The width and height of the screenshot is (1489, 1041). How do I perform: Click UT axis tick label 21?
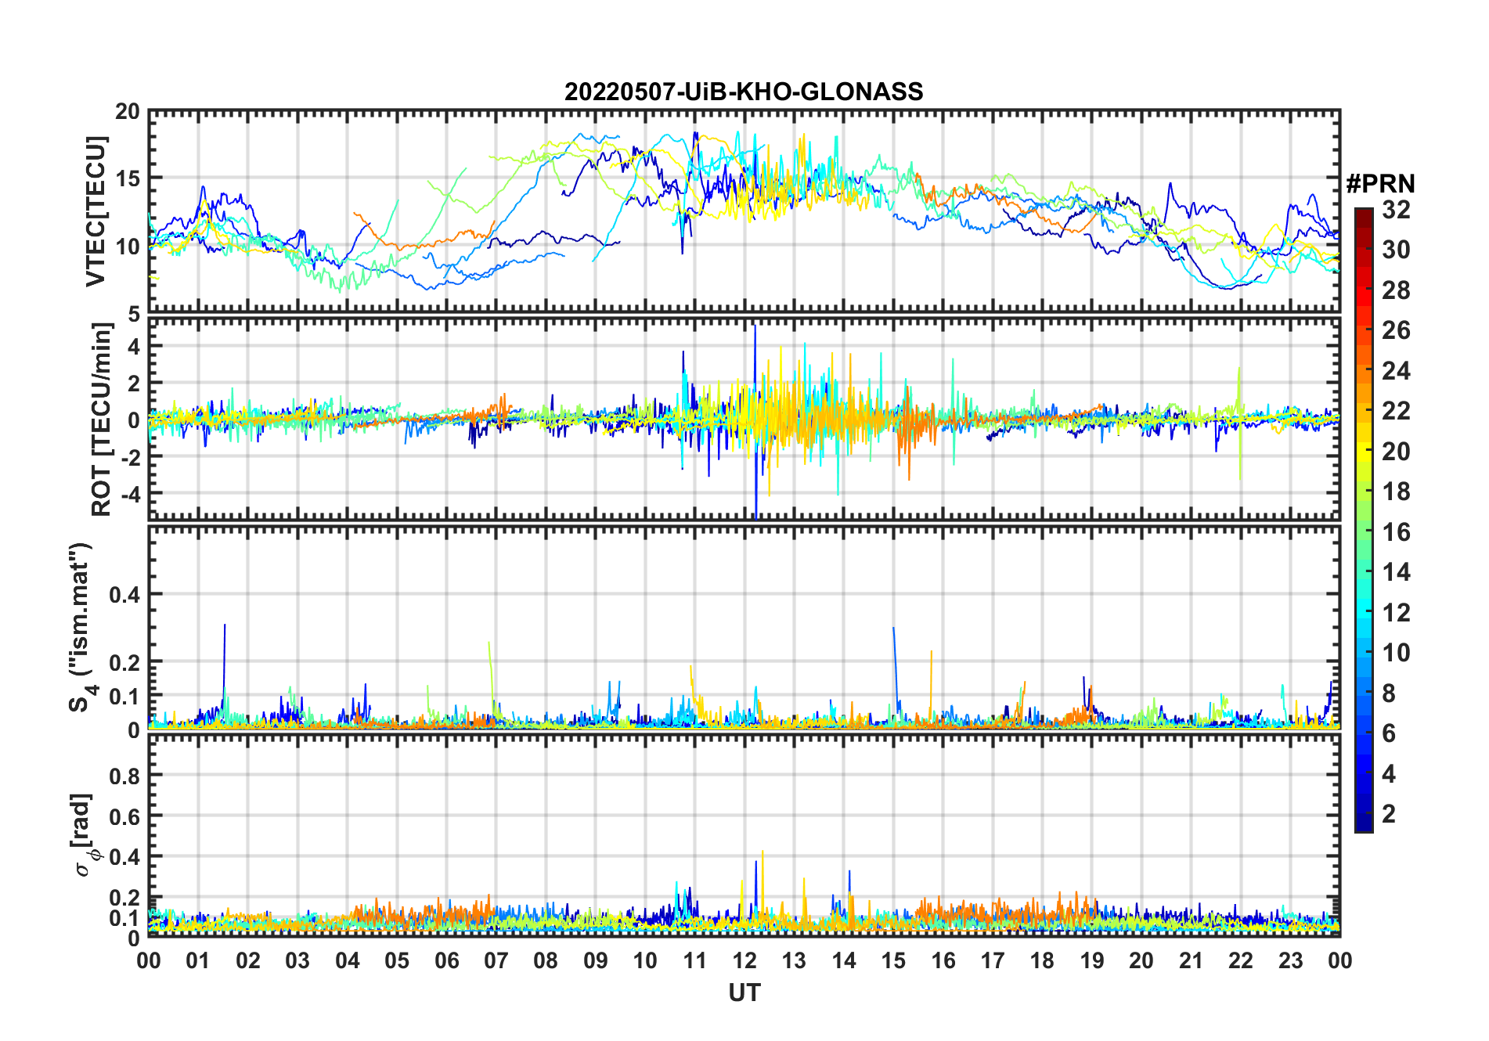1192,960
